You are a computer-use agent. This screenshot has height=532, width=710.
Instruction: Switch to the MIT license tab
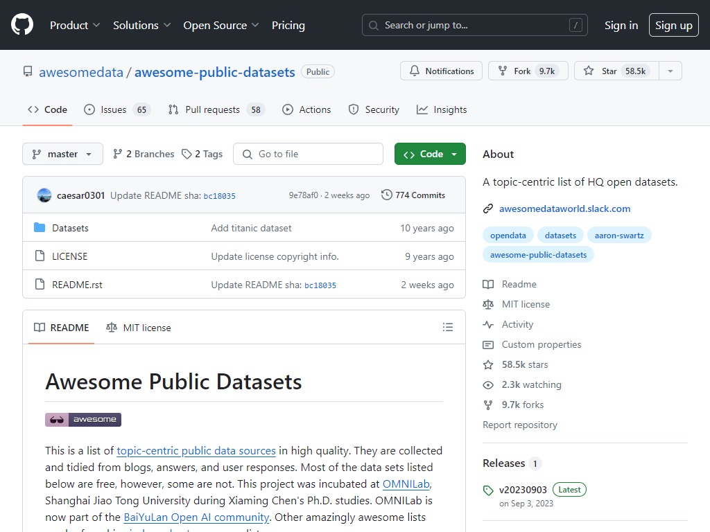coord(139,328)
